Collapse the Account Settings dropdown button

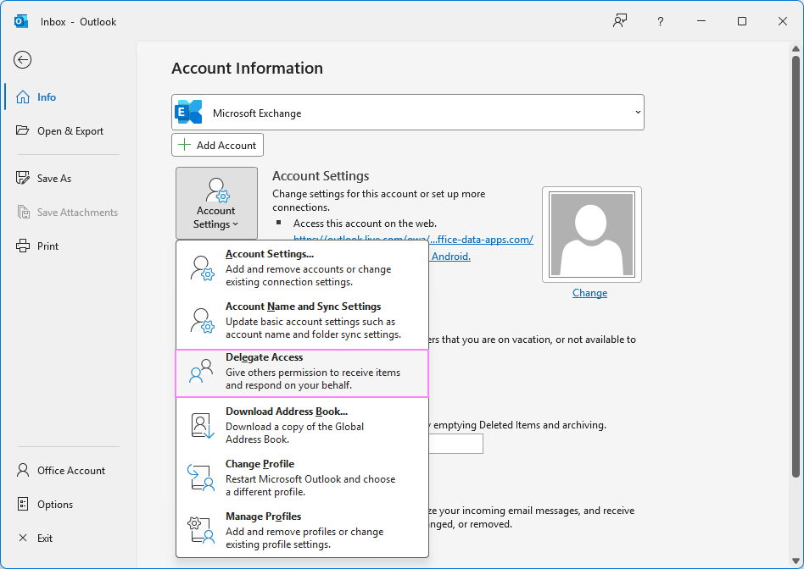pyautogui.click(x=216, y=203)
